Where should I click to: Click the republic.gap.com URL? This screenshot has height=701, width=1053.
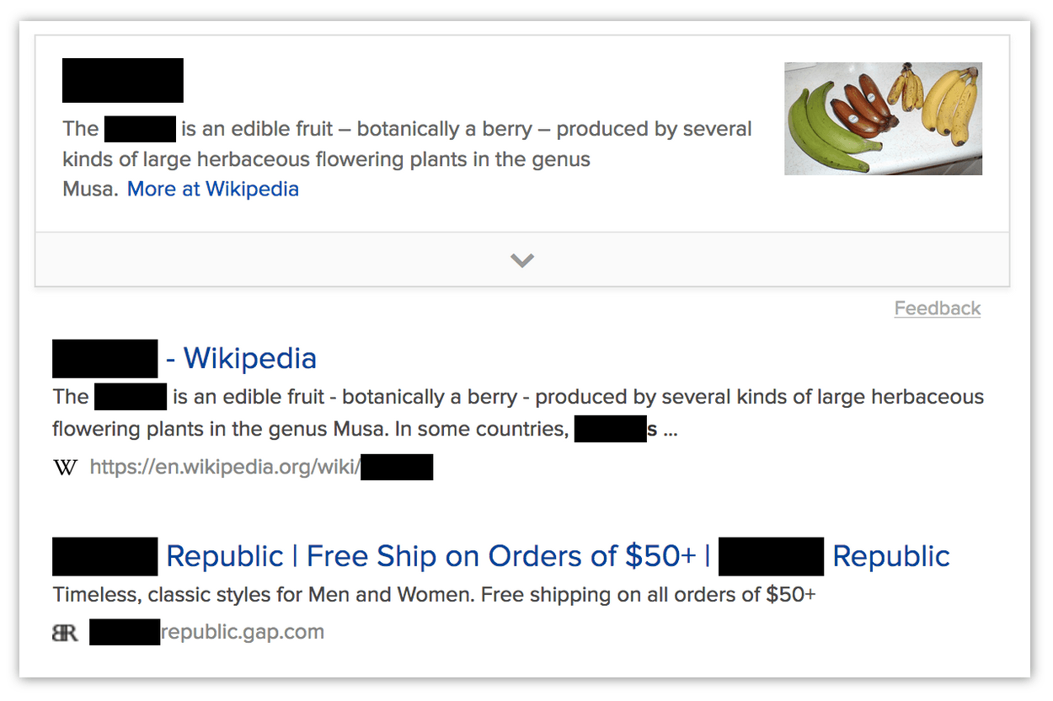[208, 631]
